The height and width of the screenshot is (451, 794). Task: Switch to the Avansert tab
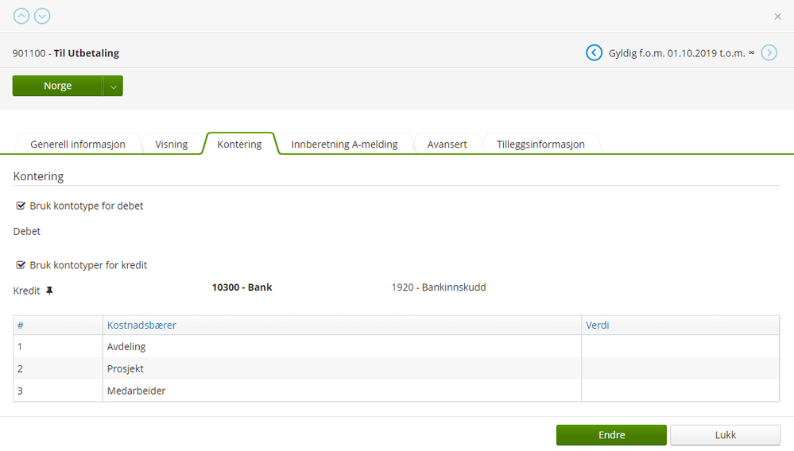tap(447, 144)
